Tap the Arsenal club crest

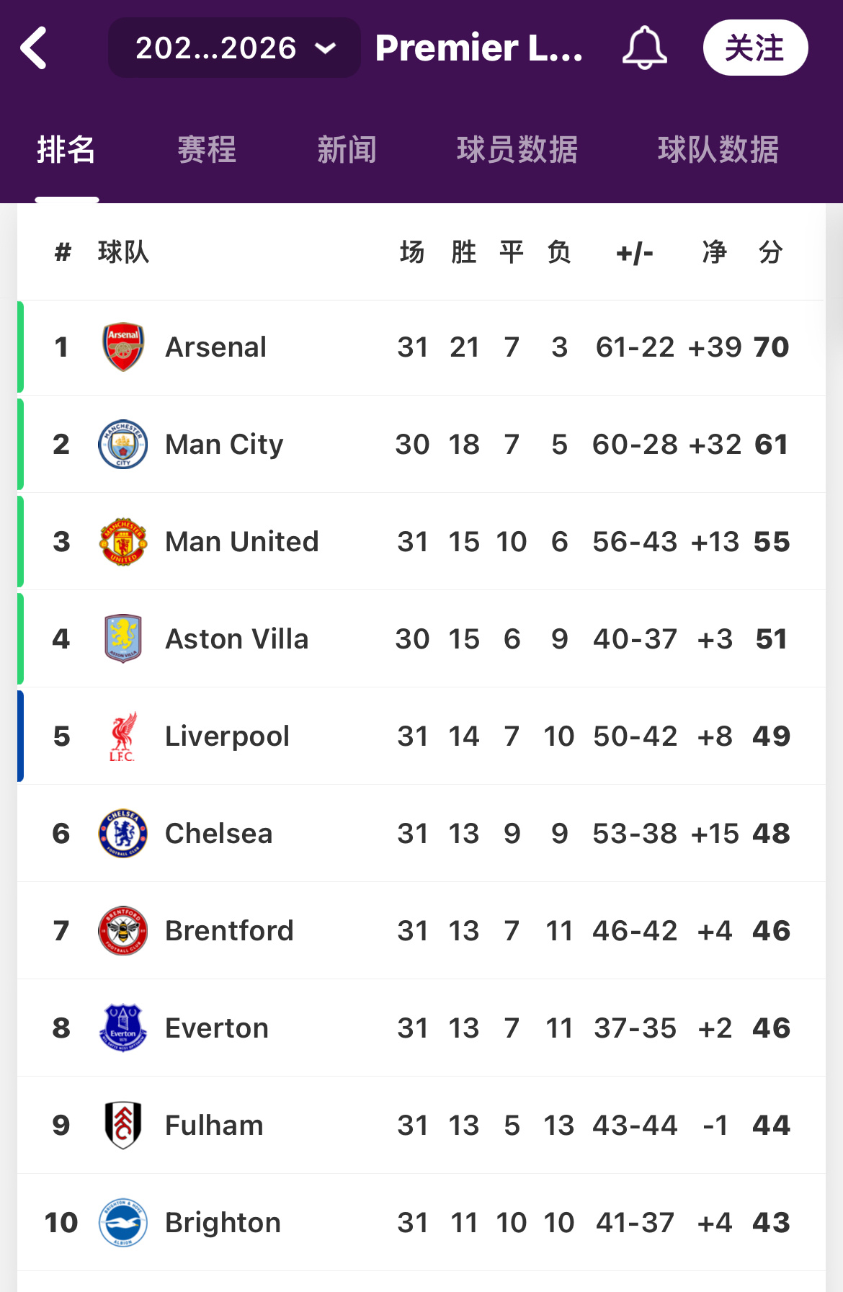[x=123, y=347]
